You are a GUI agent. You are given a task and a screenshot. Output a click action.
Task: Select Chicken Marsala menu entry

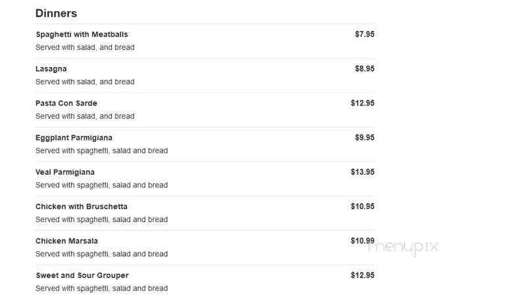(67, 241)
